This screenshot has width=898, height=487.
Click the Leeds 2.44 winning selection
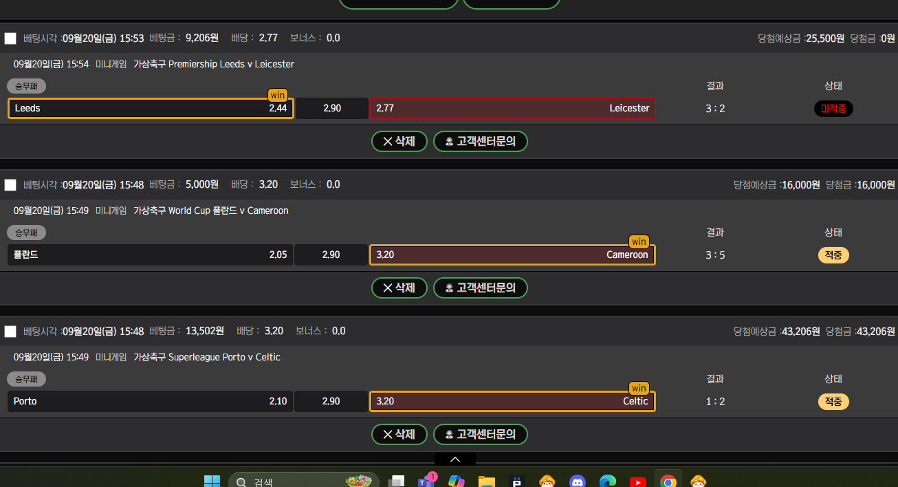(x=151, y=109)
